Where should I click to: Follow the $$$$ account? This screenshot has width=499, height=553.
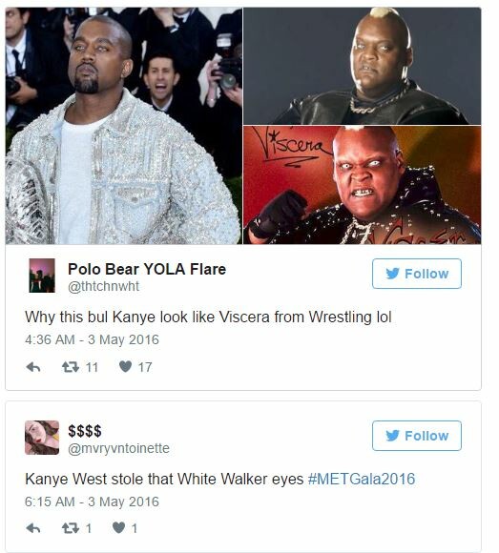click(x=417, y=436)
